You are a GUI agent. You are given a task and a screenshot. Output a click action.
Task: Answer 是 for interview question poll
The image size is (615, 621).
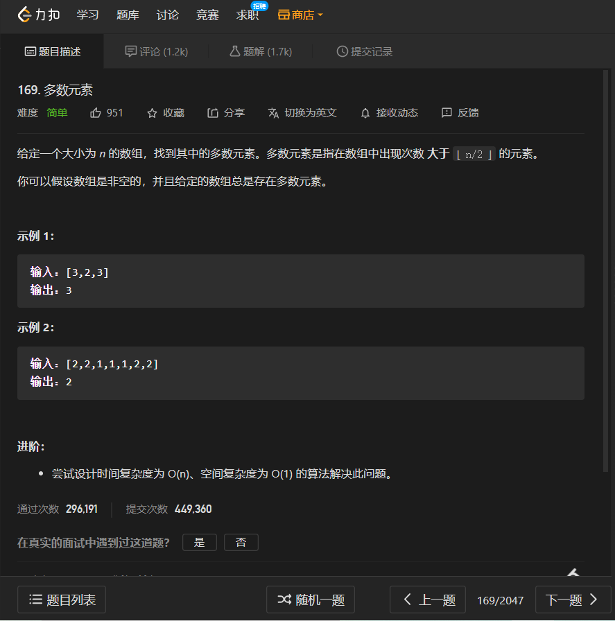click(x=199, y=542)
